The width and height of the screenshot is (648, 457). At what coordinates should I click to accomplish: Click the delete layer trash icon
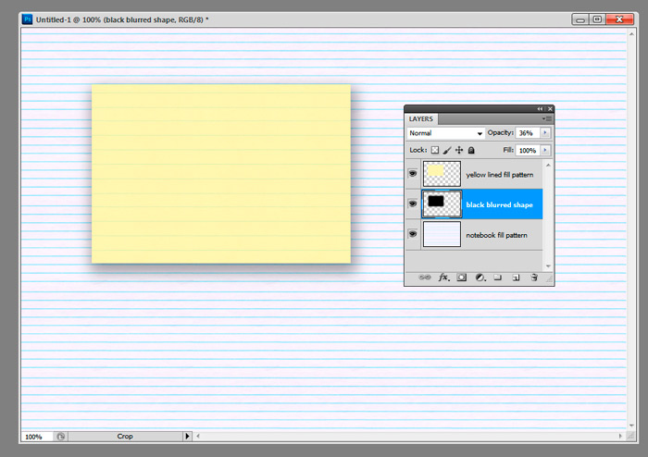click(x=534, y=277)
